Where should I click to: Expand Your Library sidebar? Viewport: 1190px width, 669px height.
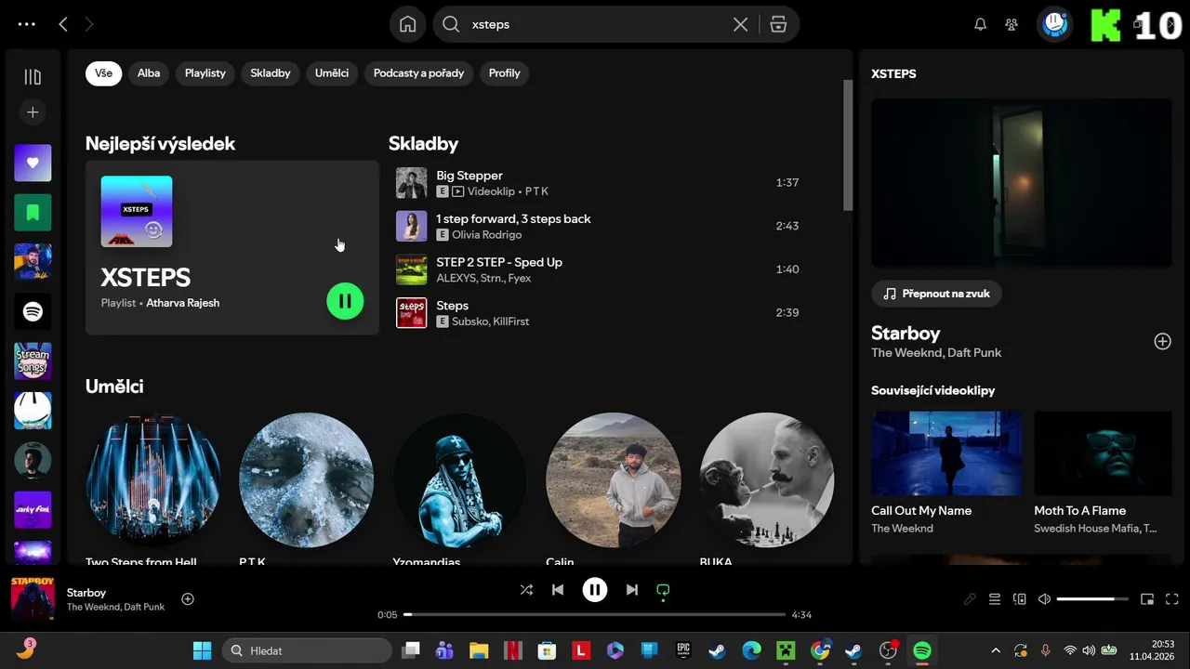point(33,77)
